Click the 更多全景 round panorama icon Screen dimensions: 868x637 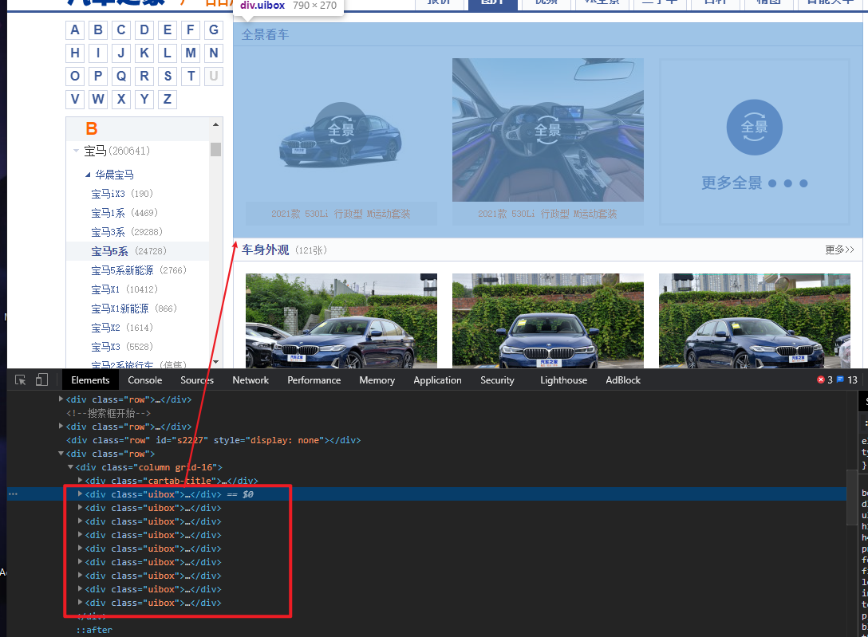(754, 128)
